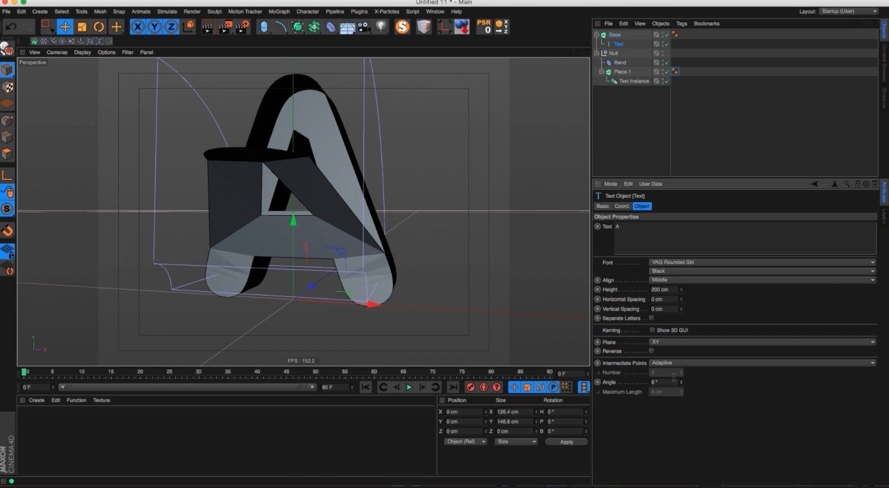This screenshot has height=488, width=889.
Task: Open the Intermediate Points Adaptive dropdown
Action: [x=762, y=363]
